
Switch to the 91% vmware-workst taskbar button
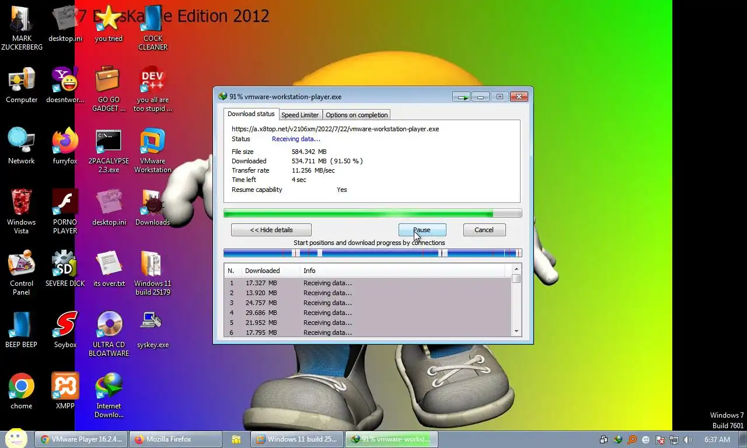(x=392, y=439)
